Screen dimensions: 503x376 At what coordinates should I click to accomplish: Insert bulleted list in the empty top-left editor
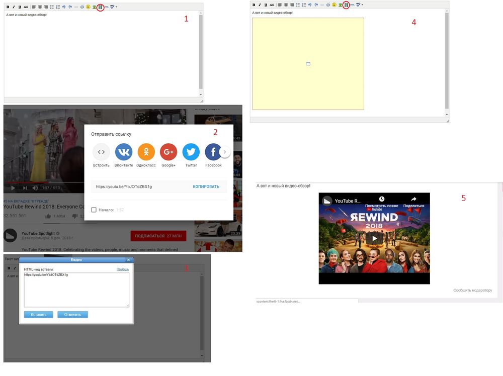click(x=52, y=7)
